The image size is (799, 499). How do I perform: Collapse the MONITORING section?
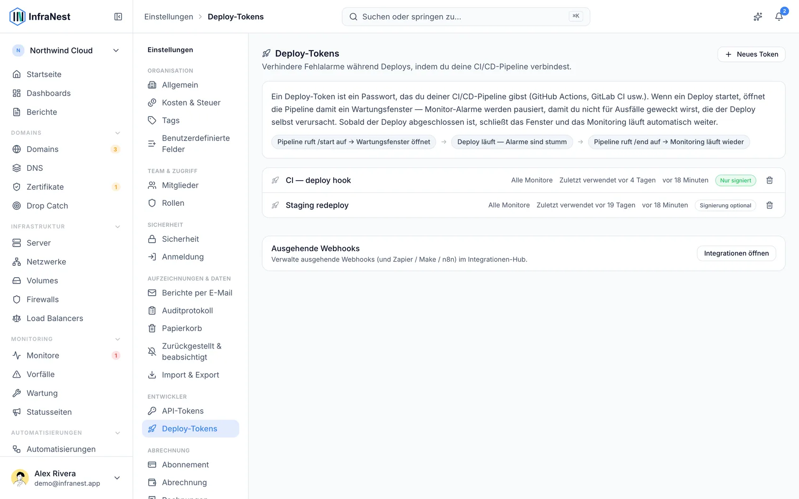point(118,339)
